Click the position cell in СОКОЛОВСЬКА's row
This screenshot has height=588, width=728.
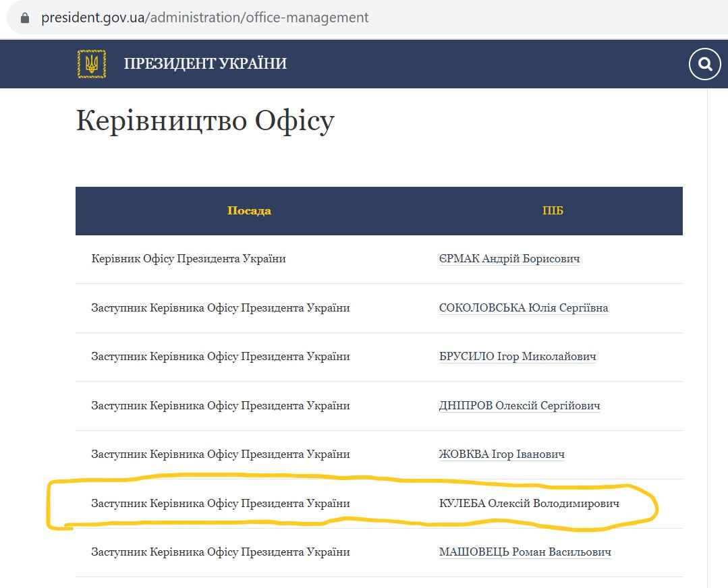pos(221,308)
